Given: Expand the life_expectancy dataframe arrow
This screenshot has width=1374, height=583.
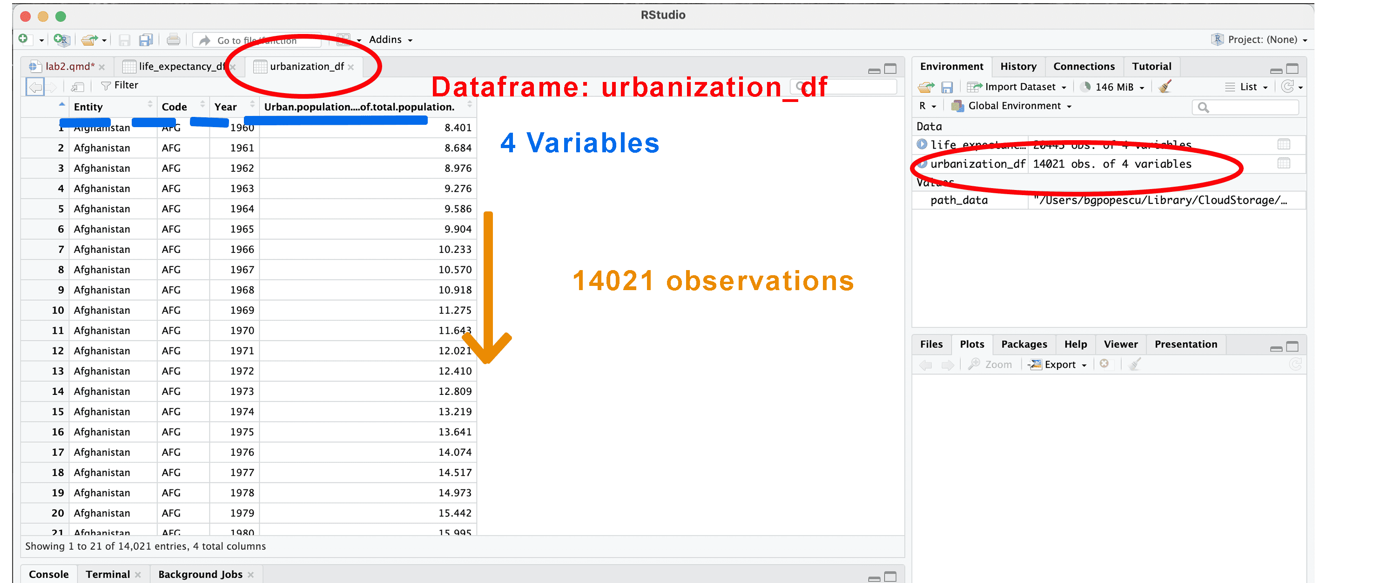Looking at the screenshot, I should click(x=922, y=144).
